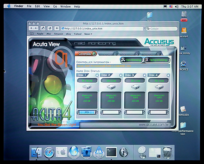Viewport: 204px width, 164px height.
Task: Open the people-folder icon in the Dock
Action: pyautogui.click(x=86, y=152)
